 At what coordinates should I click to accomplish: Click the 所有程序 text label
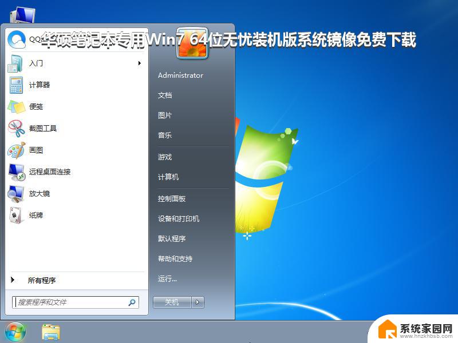click(42, 280)
